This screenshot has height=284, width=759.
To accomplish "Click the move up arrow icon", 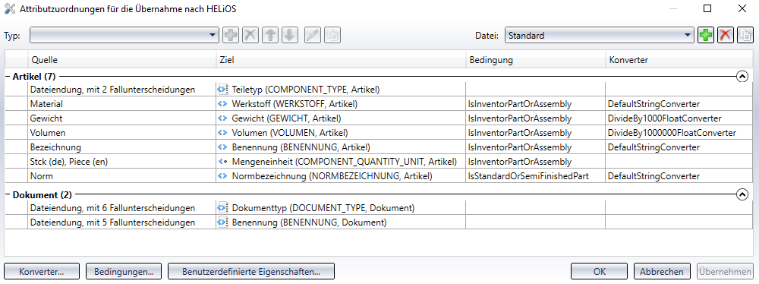I will click(270, 36).
